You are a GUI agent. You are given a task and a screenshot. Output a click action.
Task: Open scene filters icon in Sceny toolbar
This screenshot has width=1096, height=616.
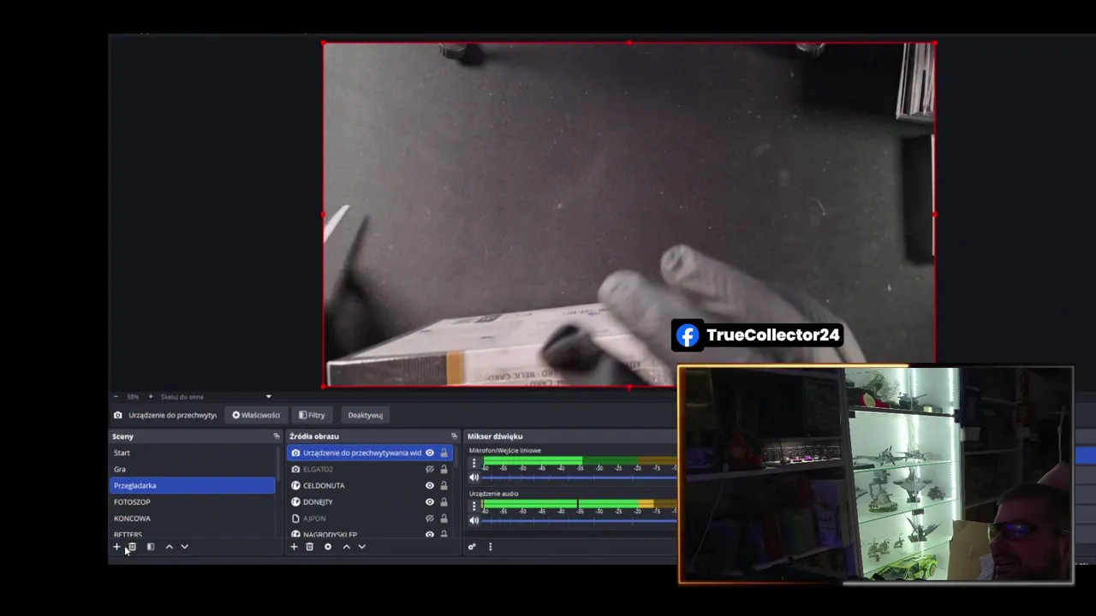pyautogui.click(x=151, y=547)
